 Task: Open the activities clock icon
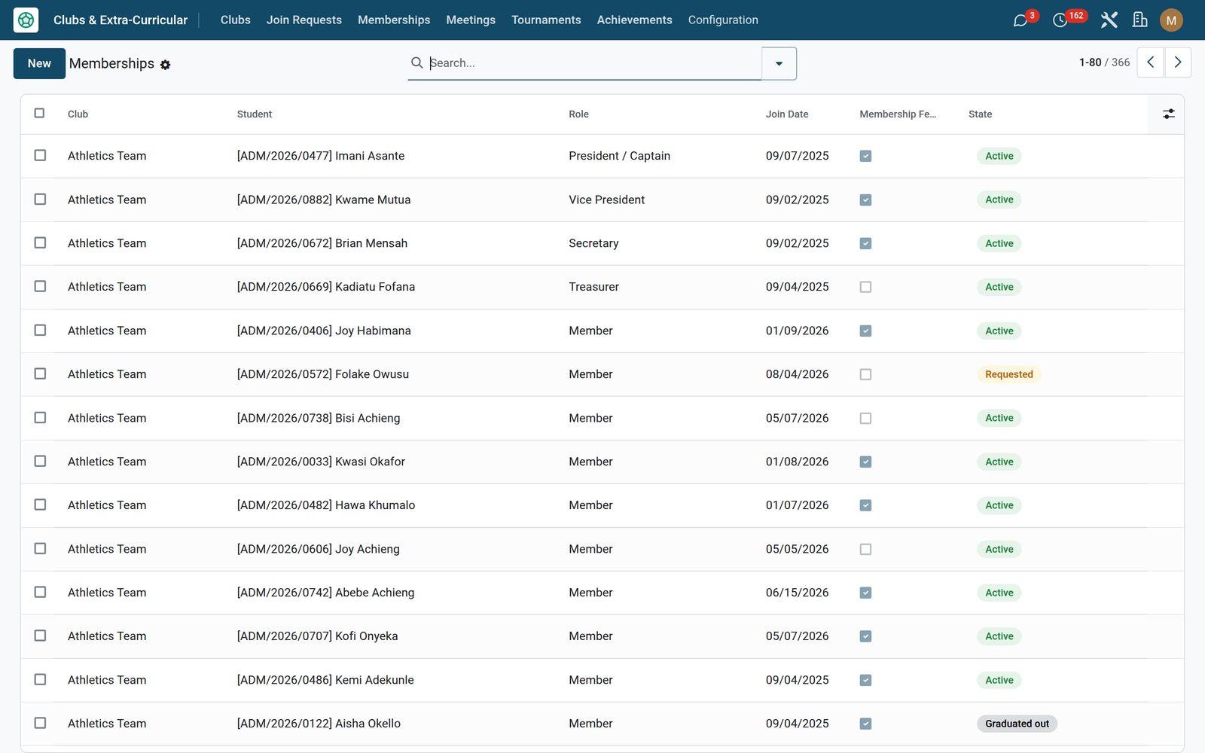[x=1060, y=20]
